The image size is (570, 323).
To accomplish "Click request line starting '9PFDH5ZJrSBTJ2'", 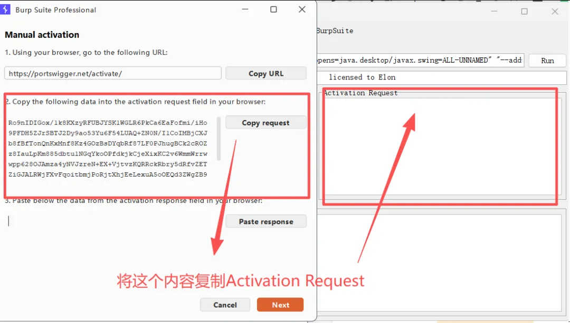I will [x=108, y=133].
